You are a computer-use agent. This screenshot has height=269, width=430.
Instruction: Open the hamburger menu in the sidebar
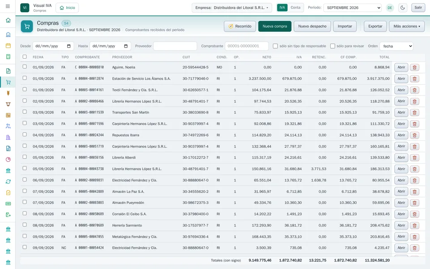point(8,6)
